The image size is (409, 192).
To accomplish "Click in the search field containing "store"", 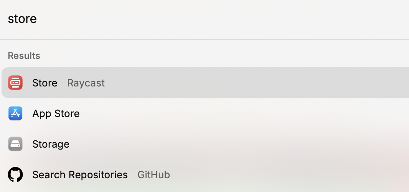I will pyautogui.click(x=204, y=19).
